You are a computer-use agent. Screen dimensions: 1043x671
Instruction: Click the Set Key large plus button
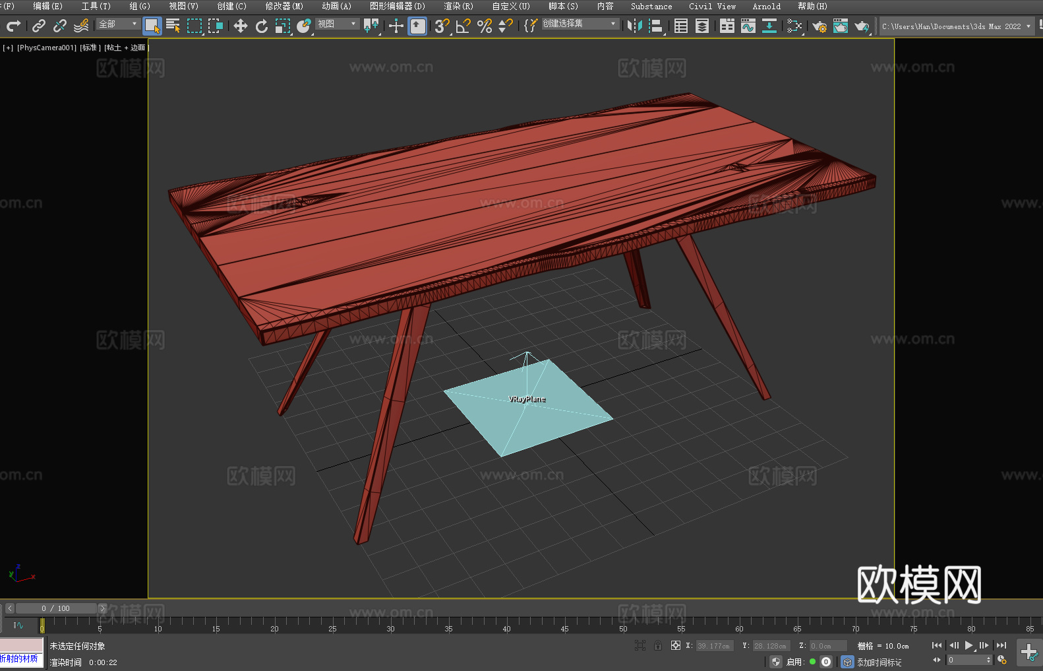pos(1028,653)
